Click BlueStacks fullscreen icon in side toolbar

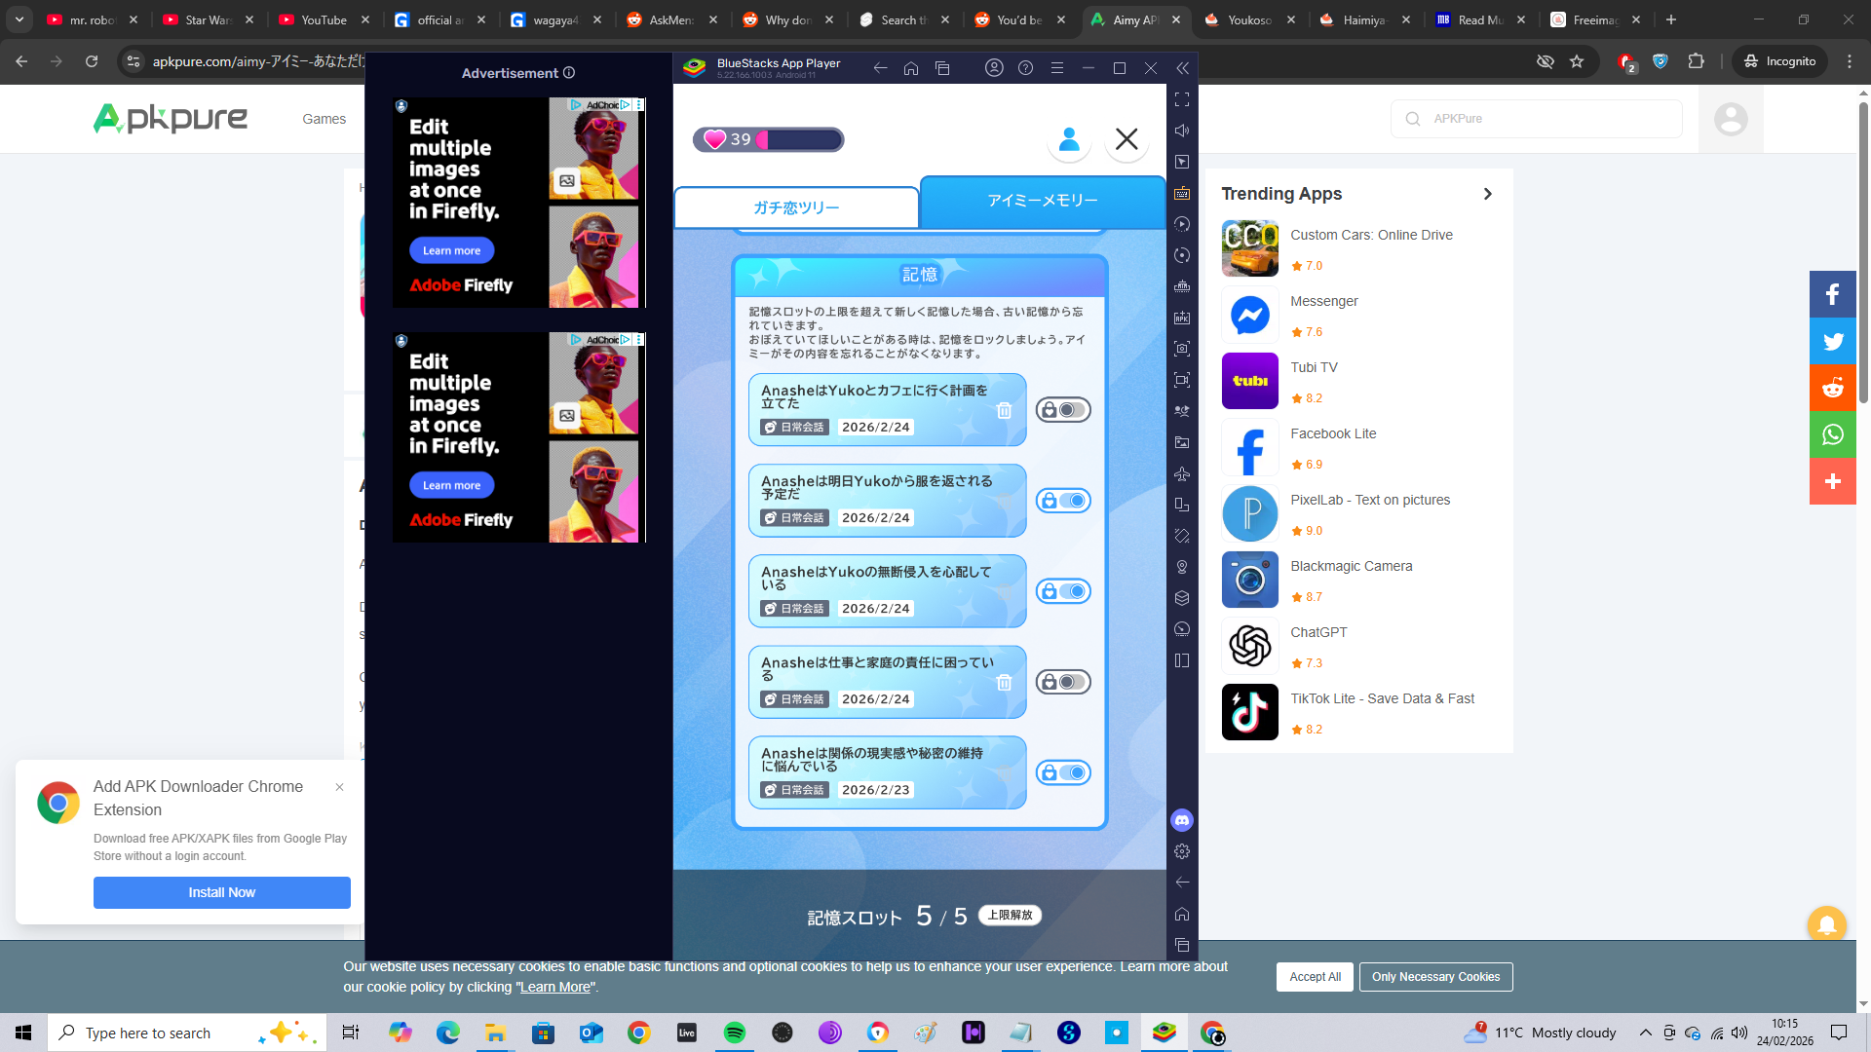pyautogui.click(x=1182, y=99)
